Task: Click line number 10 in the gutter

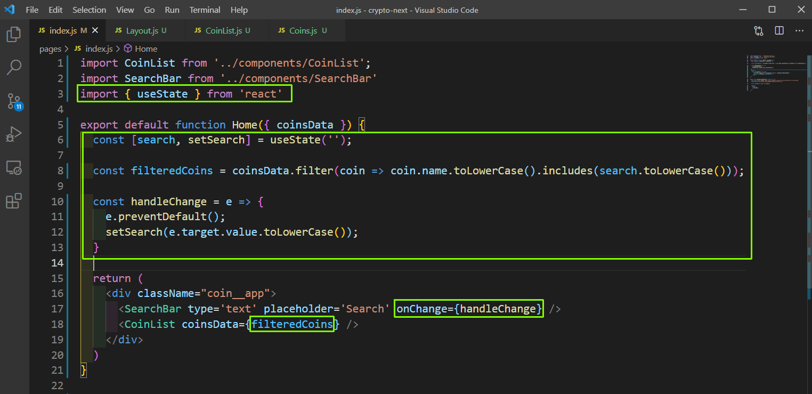Action: [x=57, y=202]
